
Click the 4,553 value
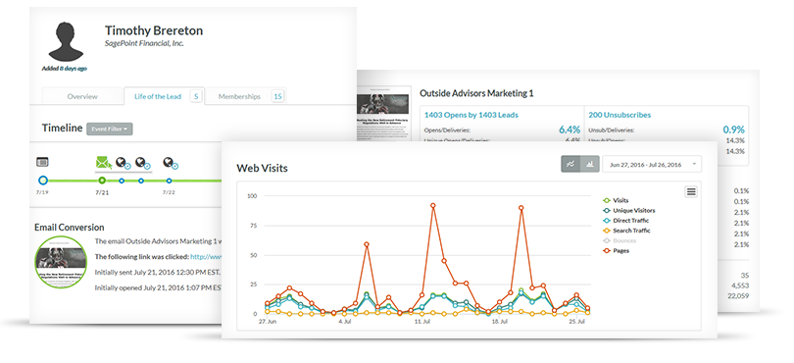(739, 285)
